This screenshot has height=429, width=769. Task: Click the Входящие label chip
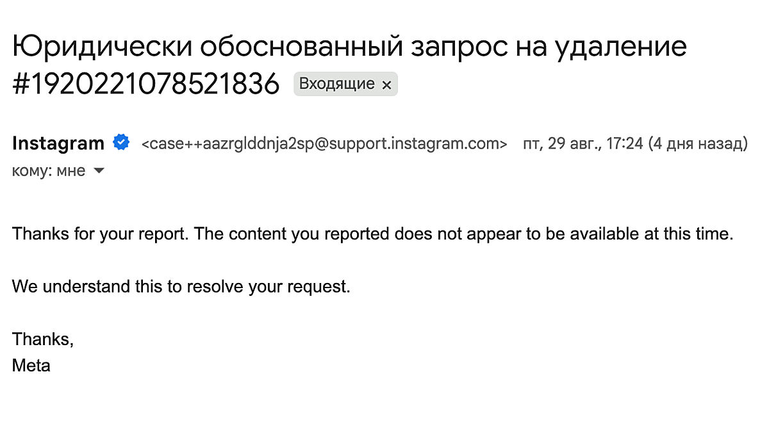pyautogui.click(x=337, y=84)
